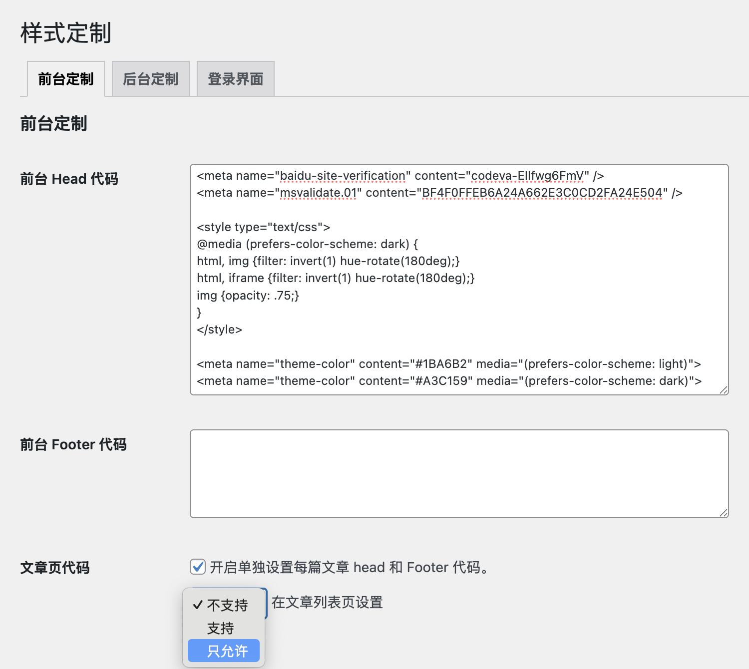The image size is (749, 669).
Task: Click the html, iframe filter invert line
Action: tap(336, 278)
